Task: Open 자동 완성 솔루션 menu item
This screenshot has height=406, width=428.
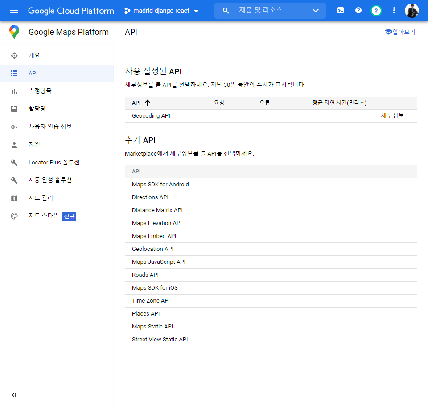Action: pos(57,180)
